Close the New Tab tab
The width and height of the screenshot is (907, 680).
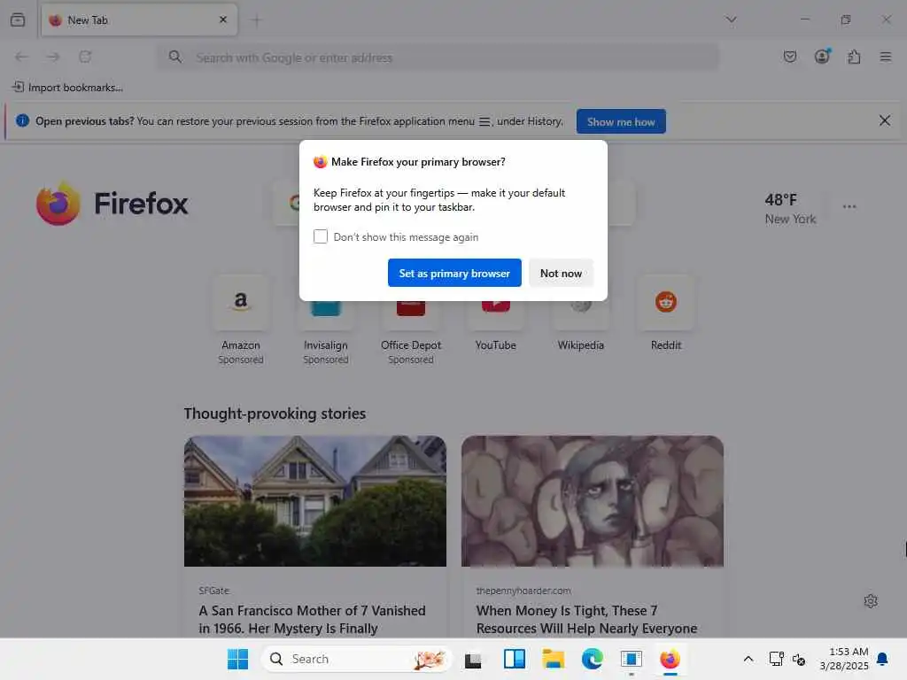point(223,19)
